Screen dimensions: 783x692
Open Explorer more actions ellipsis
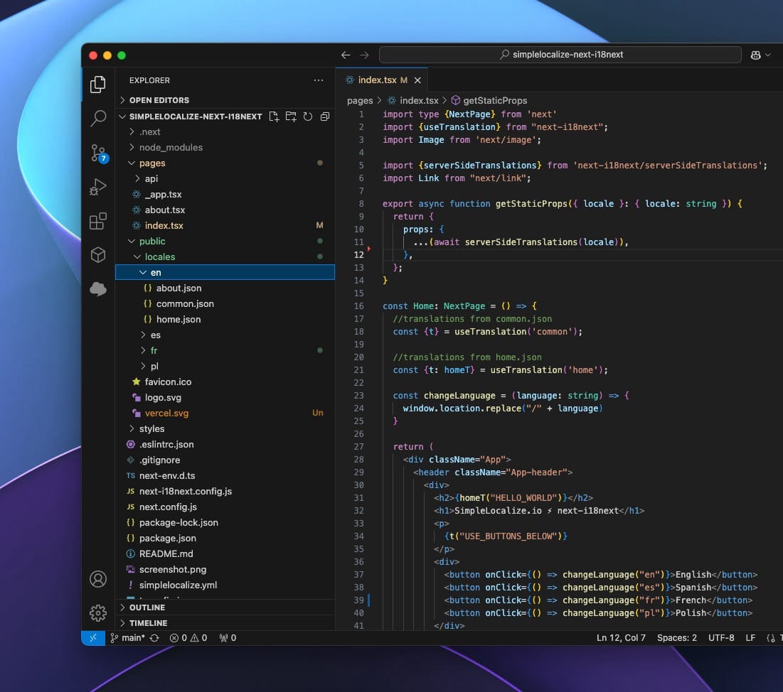tap(319, 80)
